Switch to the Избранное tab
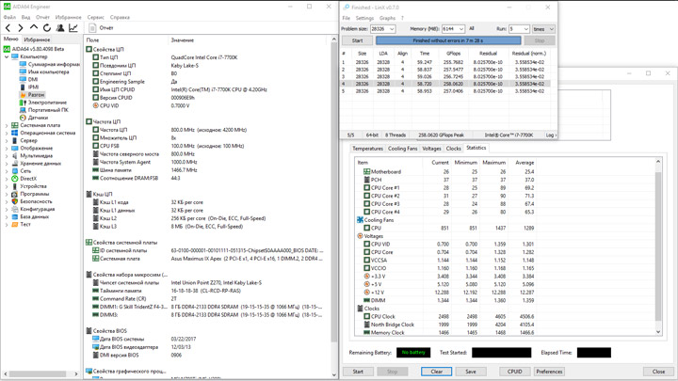The height and width of the screenshot is (381, 678). pyautogui.click(x=37, y=40)
